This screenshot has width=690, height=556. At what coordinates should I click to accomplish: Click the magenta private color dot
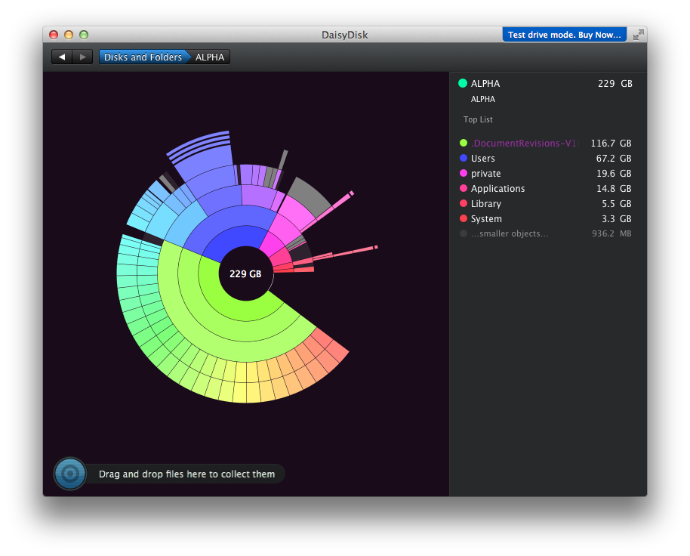pyautogui.click(x=464, y=173)
